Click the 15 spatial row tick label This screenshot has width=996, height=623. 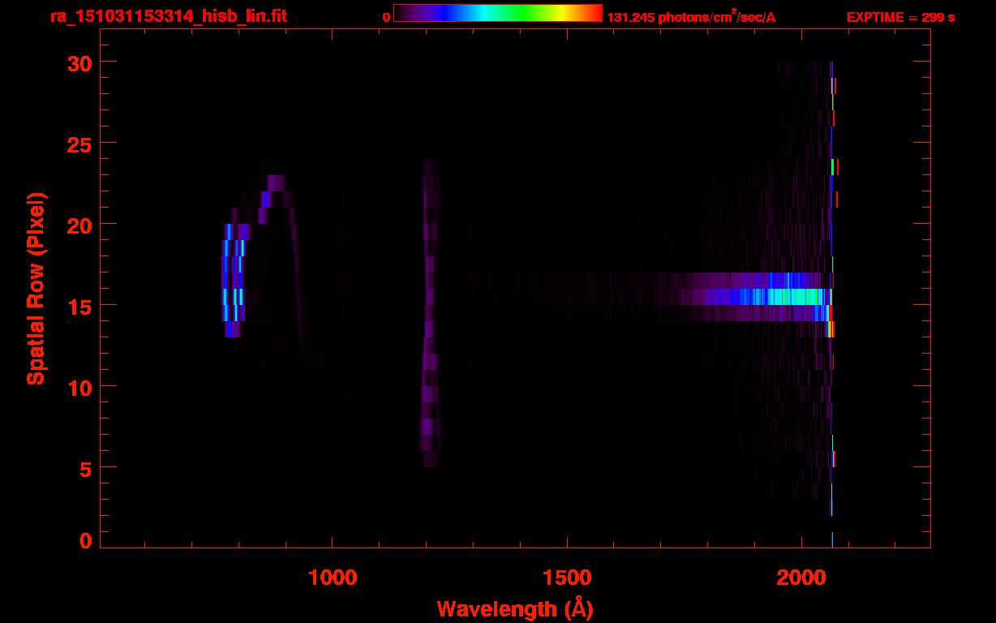[79, 306]
